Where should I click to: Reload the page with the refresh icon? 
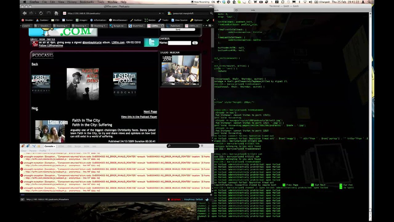coord(41,13)
